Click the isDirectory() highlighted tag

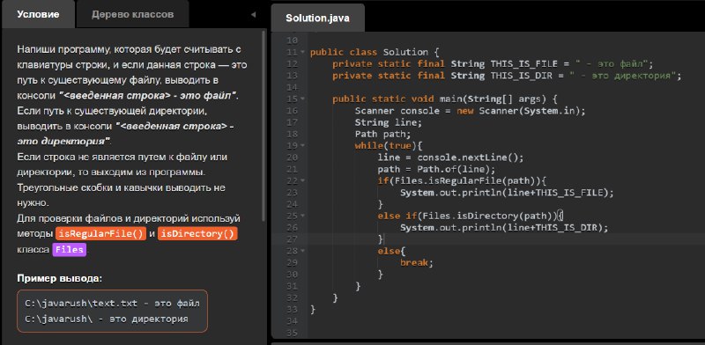(197, 234)
